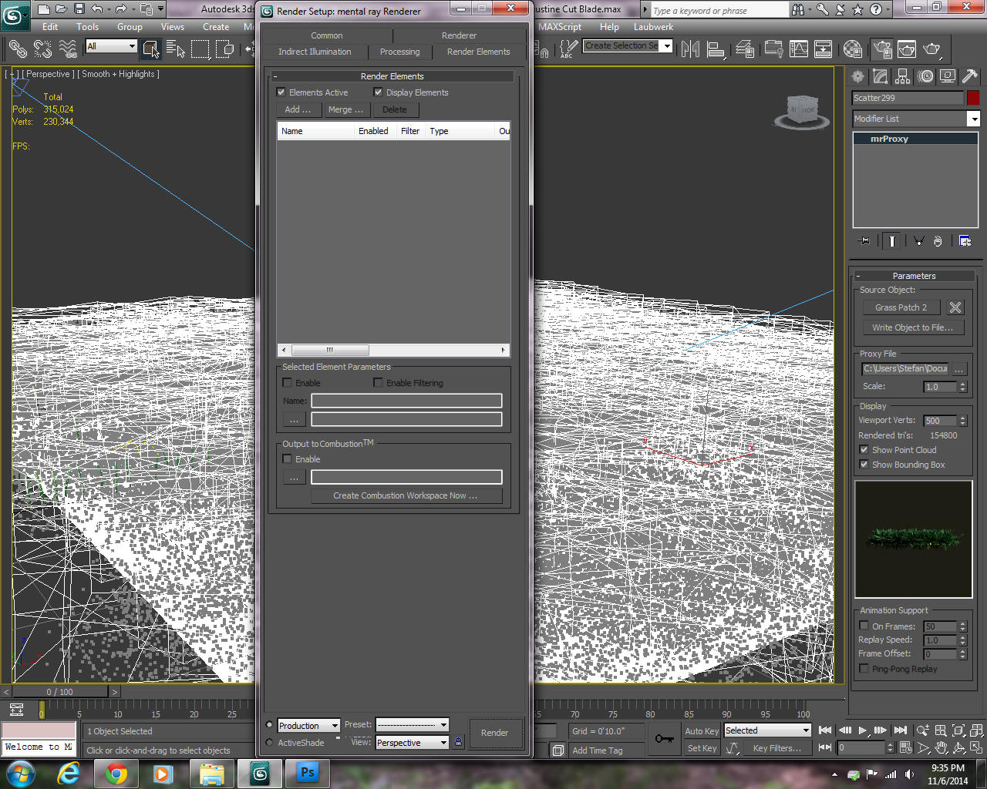987x789 pixels.
Task: Open the Create panel star icon
Action: click(858, 76)
